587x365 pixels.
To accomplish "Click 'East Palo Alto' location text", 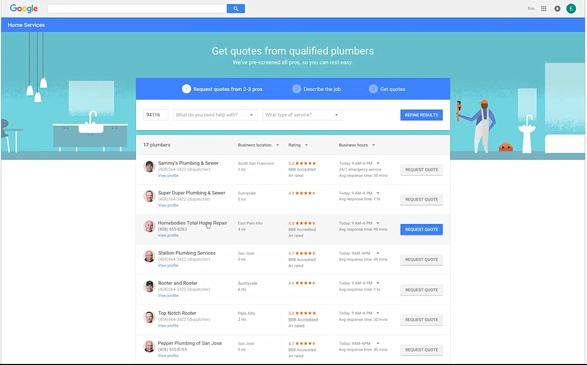I will tap(250, 223).
